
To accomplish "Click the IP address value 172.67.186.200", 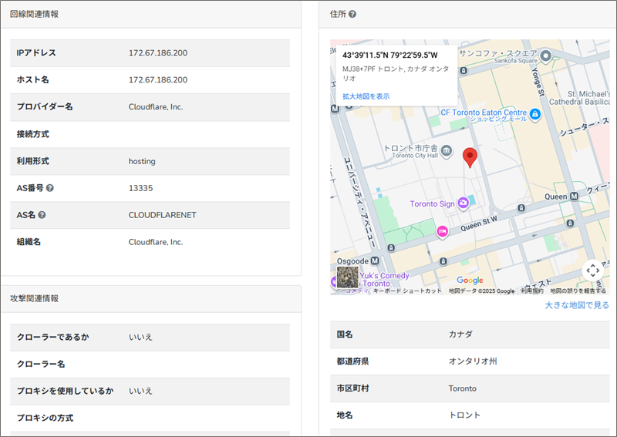I will 158,53.
